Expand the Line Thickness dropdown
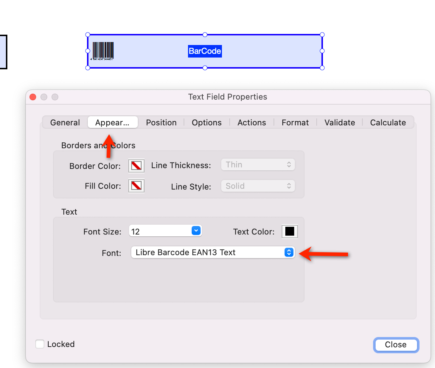435x368 pixels. [x=258, y=164]
